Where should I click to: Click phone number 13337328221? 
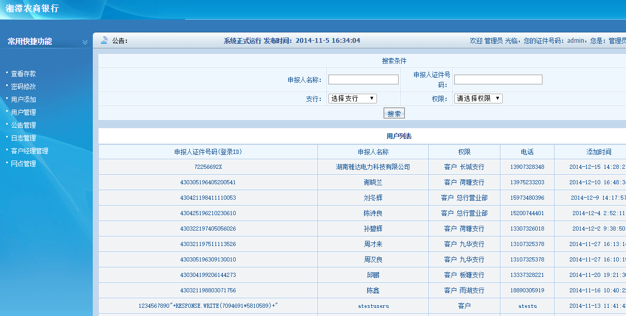(528, 275)
